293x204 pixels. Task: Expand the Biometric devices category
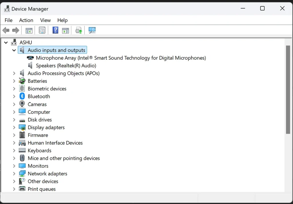pyautogui.click(x=14, y=89)
